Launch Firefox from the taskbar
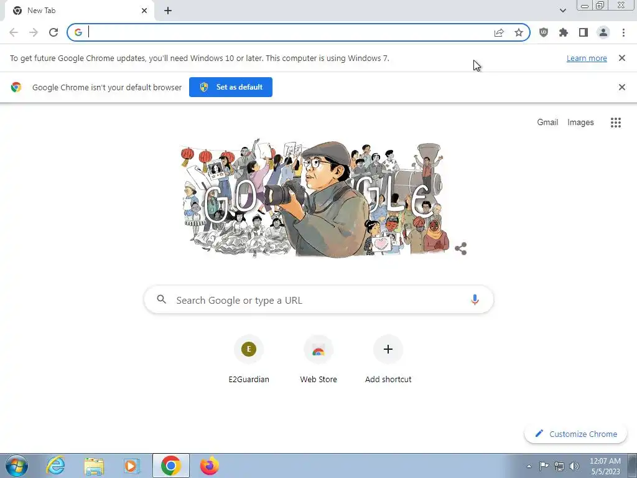 (x=209, y=466)
